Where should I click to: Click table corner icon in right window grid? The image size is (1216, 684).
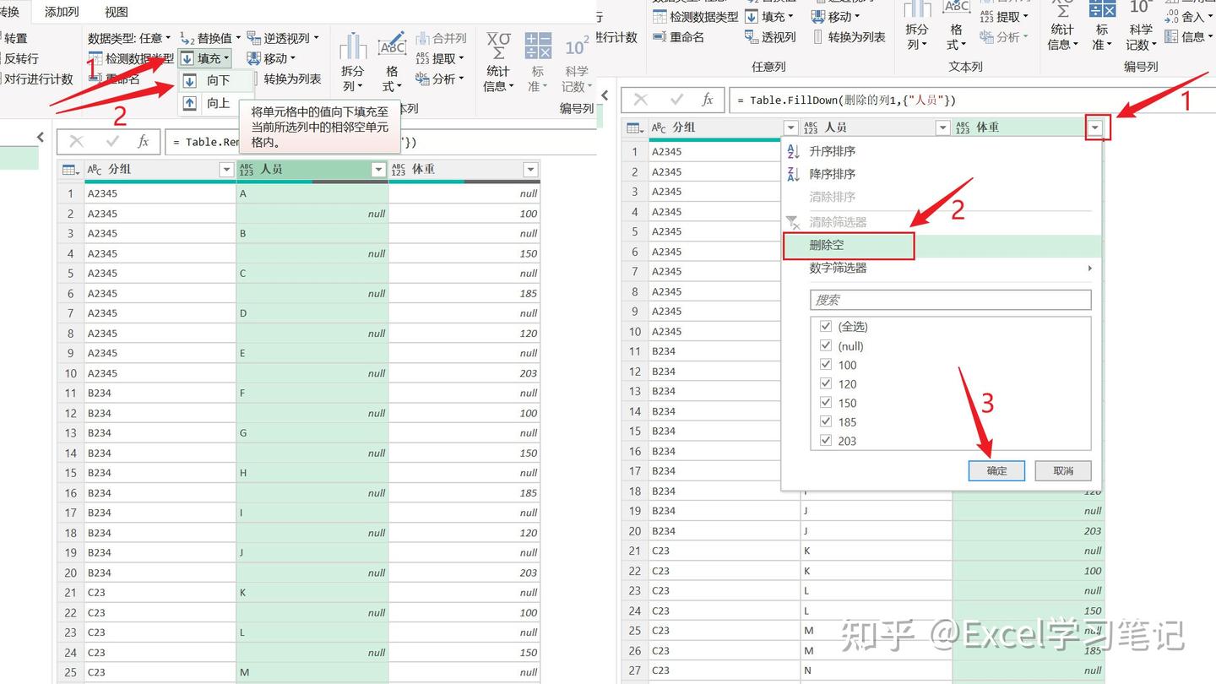click(x=635, y=128)
